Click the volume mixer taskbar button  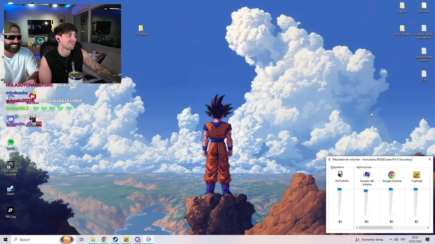[x=149, y=240]
